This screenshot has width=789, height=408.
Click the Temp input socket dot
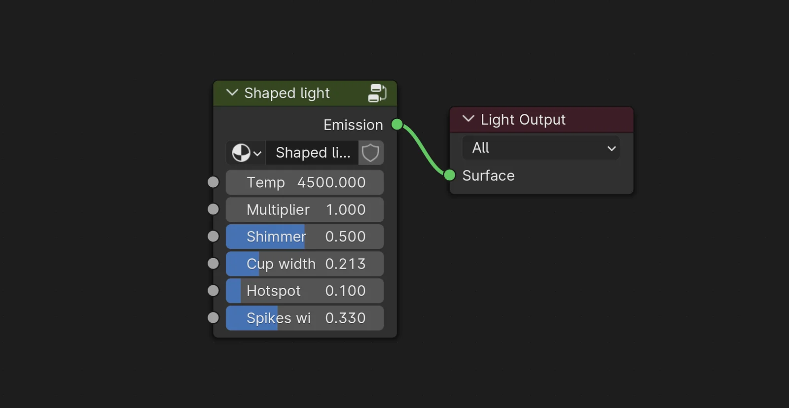213,182
